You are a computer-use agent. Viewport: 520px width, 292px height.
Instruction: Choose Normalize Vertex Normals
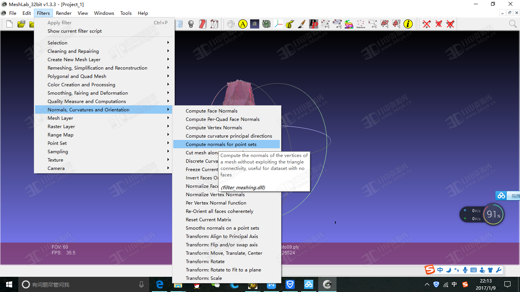tap(227, 195)
